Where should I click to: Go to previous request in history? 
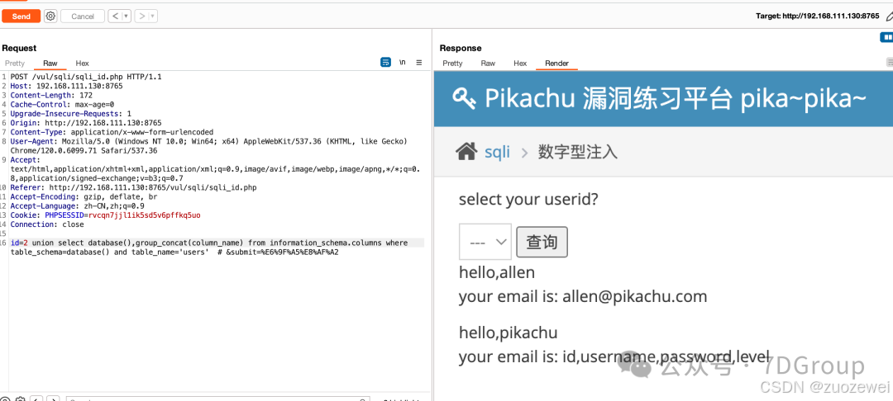point(114,16)
